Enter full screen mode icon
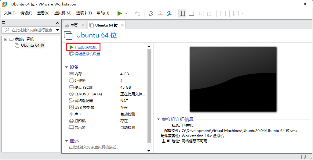Image resolution: width=313 pixels, height=160 pixels. tap(201, 13)
